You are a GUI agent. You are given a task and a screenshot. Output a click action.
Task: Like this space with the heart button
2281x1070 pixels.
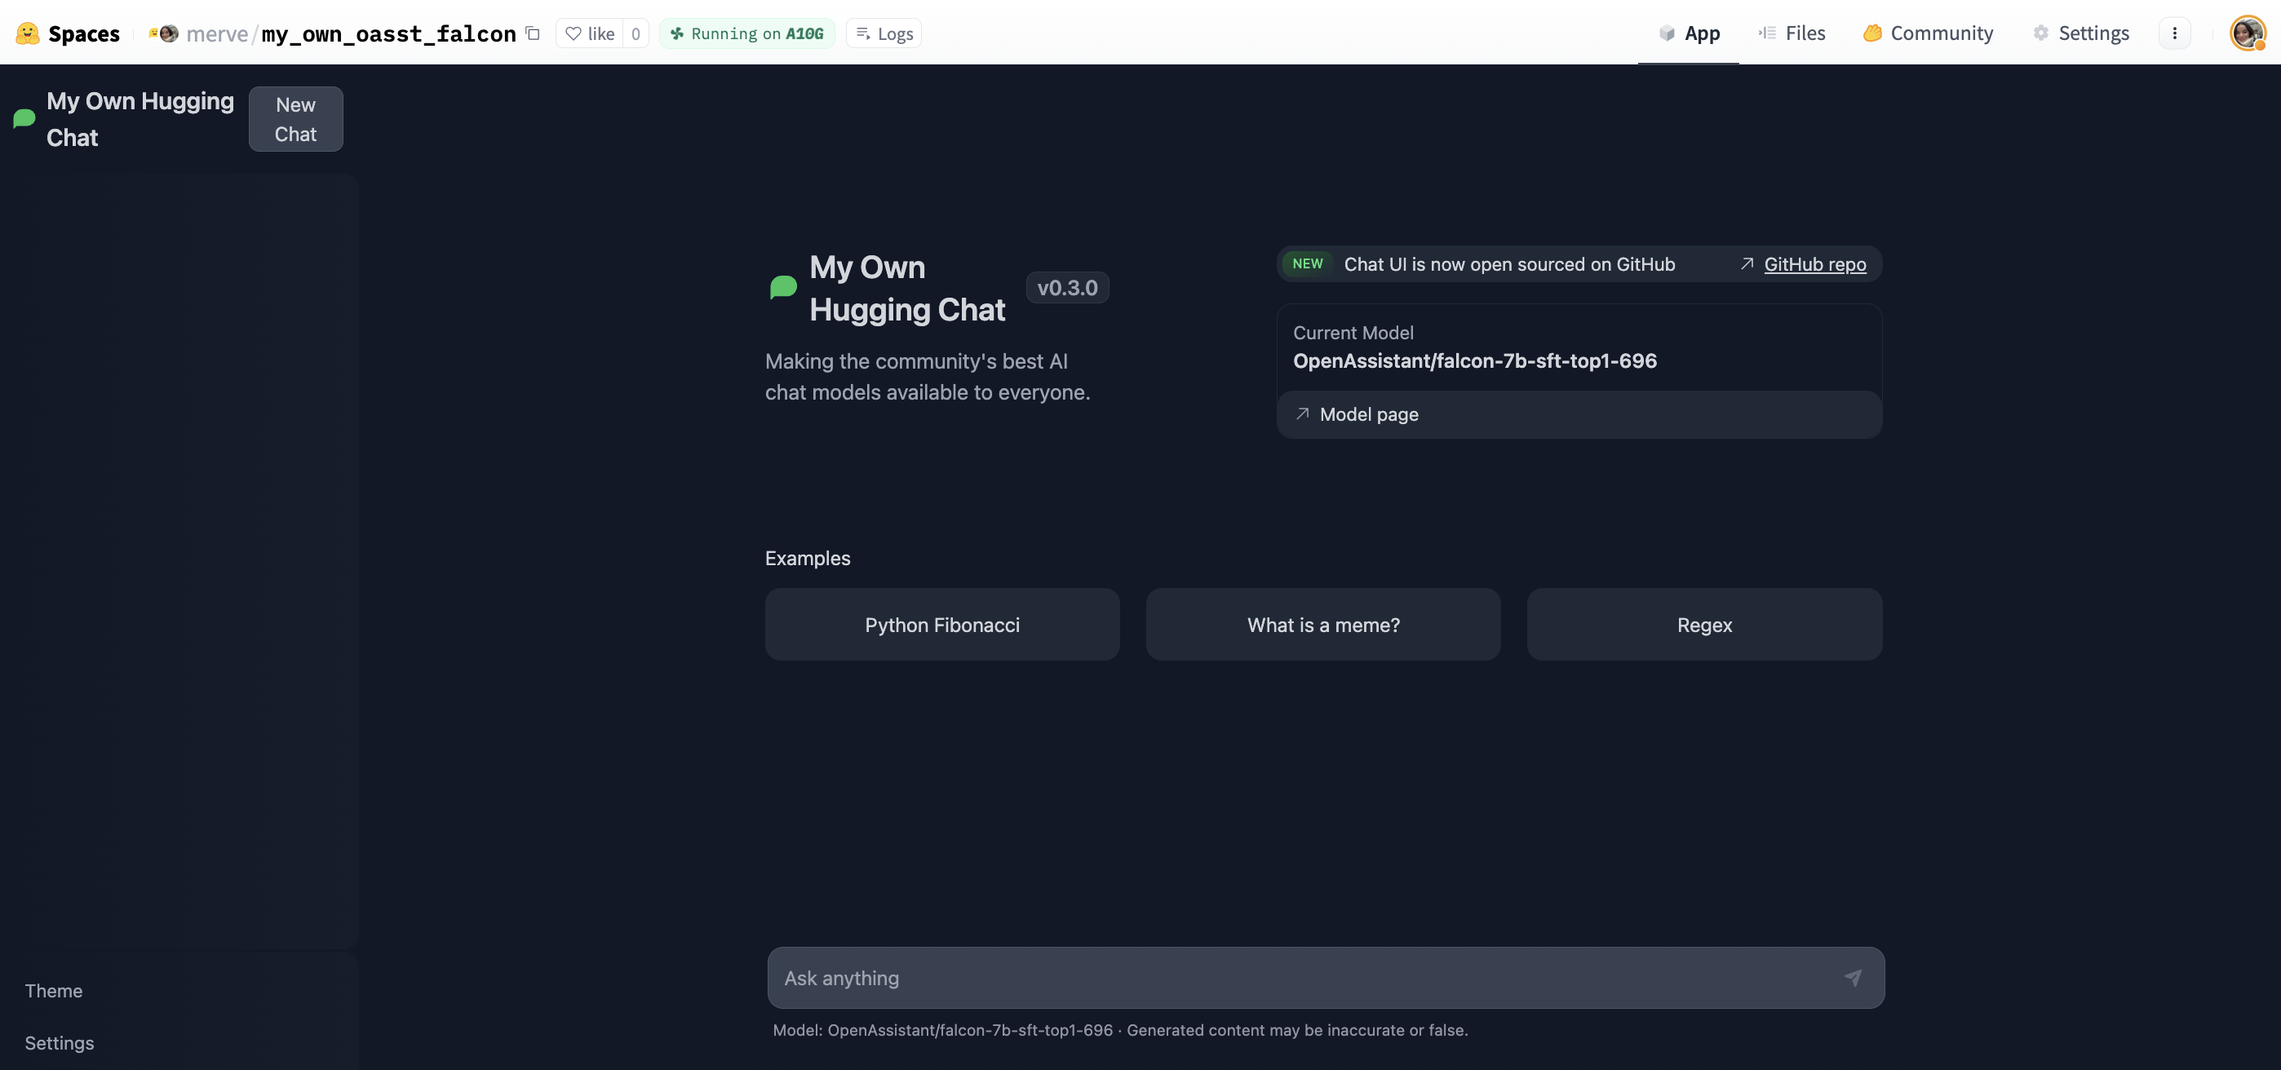click(x=591, y=33)
